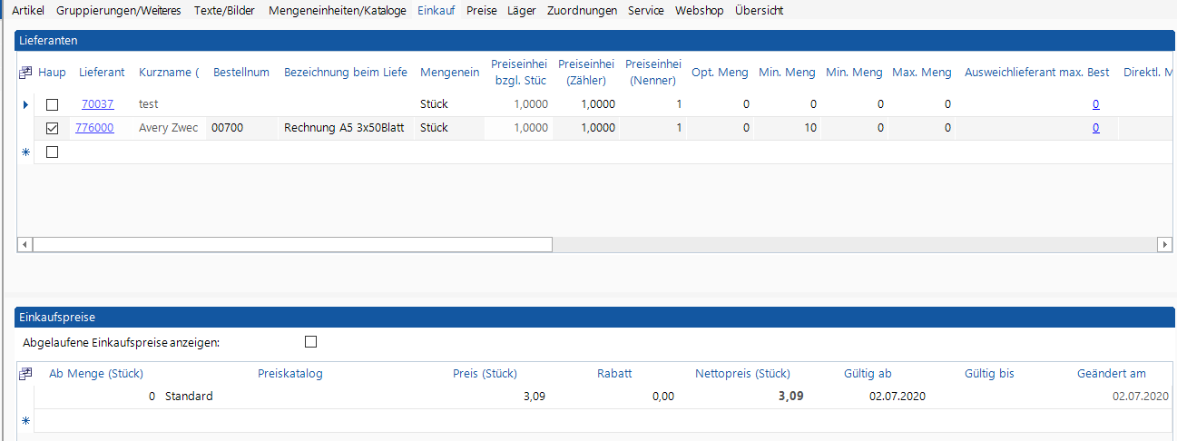Open column chooser icon in Einkaufspreise grid
This screenshot has height=441, width=1177.
[25, 374]
